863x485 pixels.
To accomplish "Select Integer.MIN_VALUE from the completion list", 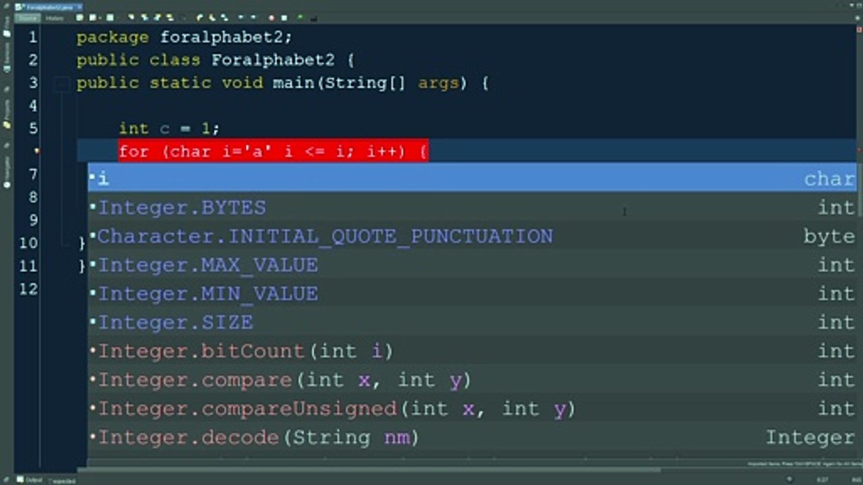I will pos(472,294).
